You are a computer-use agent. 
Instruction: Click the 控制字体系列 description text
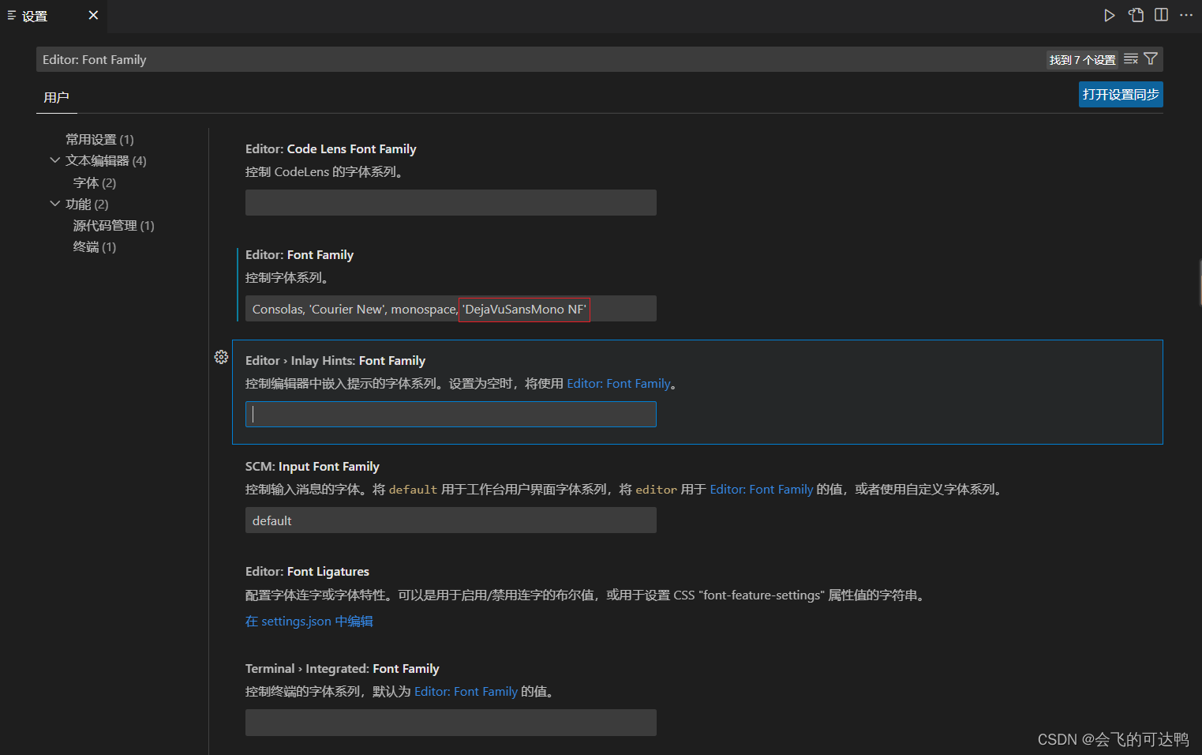point(287,278)
